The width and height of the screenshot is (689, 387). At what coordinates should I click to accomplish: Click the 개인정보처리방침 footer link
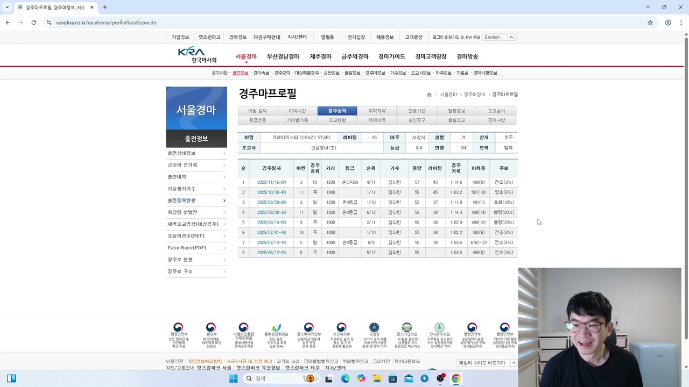point(205,362)
